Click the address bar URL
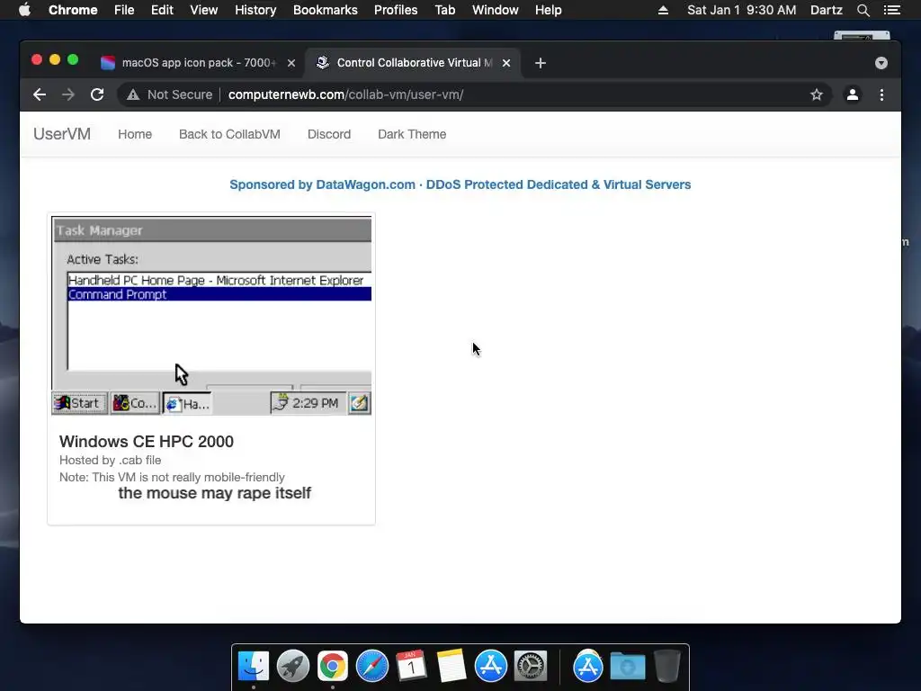Image resolution: width=921 pixels, height=691 pixels. (346, 94)
